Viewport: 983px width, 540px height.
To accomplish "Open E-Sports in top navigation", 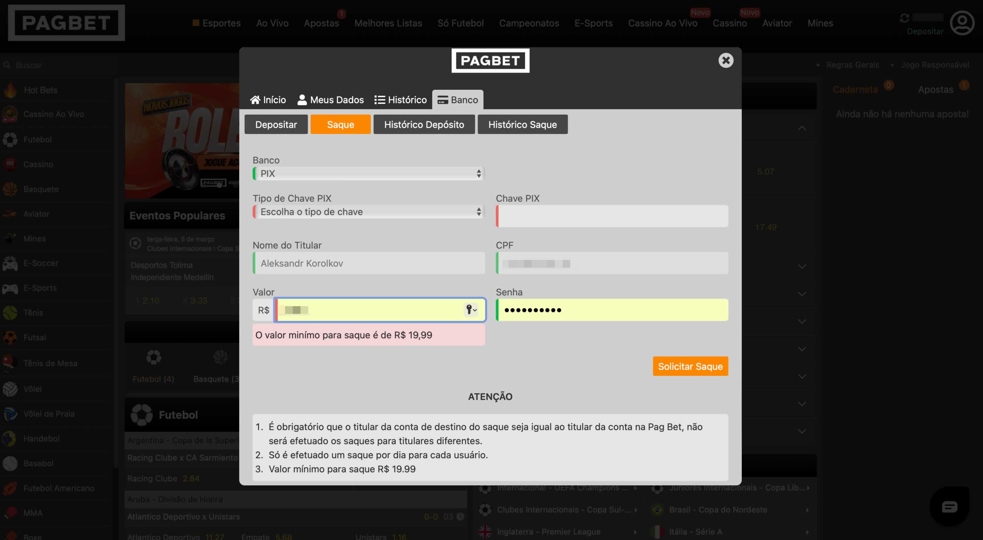I will (x=593, y=23).
